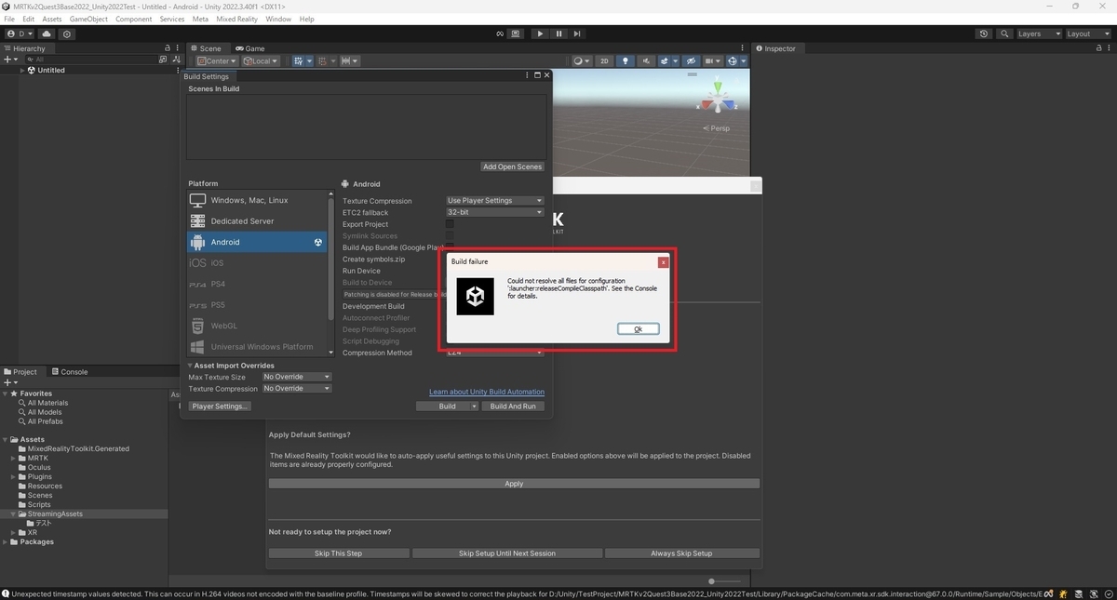The image size is (1117, 600).
Task: Toggle scene lighting bulb icon
Action: coord(626,61)
